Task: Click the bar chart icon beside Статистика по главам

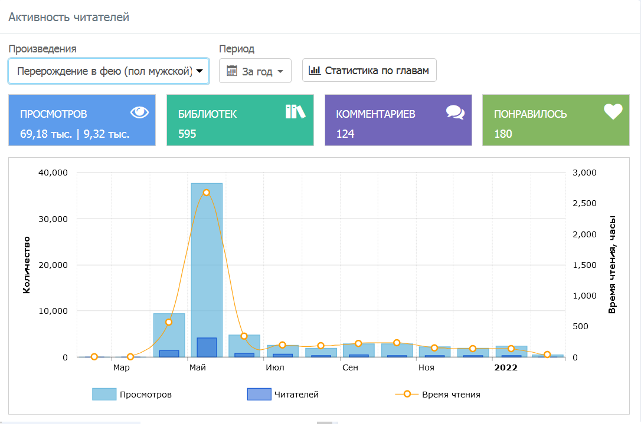Action: [315, 70]
